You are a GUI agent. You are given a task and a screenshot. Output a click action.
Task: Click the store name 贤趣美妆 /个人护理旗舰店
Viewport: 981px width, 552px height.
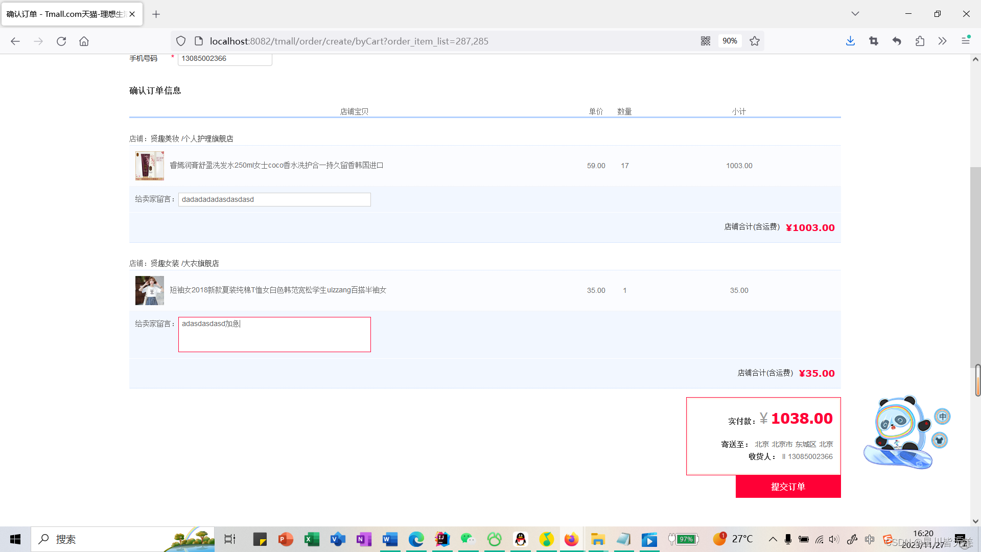coord(192,139)
